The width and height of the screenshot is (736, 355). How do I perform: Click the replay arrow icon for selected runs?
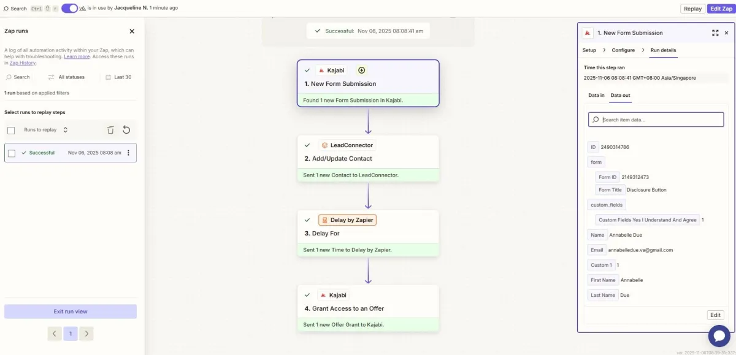(126, 130)
